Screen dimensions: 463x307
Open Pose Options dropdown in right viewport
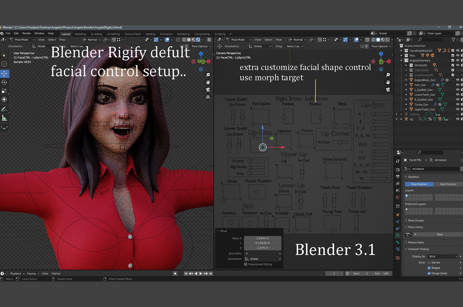(381, 46)
